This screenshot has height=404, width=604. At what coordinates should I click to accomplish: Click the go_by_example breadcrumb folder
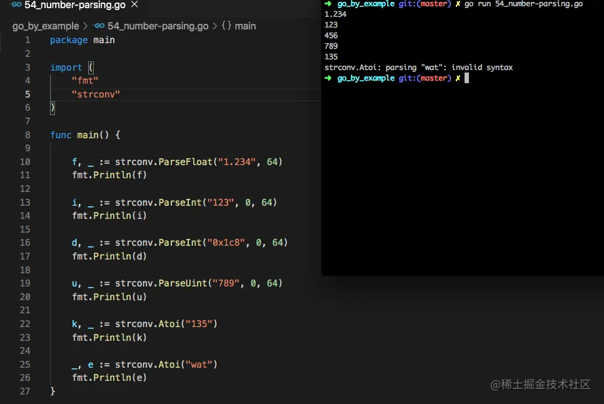[x=46, y=26]
